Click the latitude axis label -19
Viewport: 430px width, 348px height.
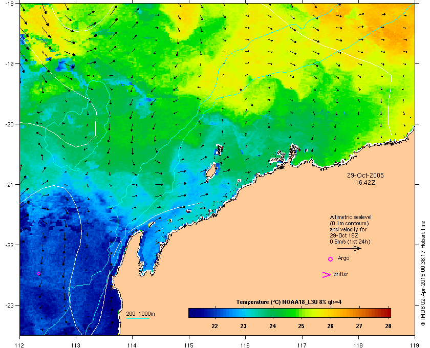9,63
